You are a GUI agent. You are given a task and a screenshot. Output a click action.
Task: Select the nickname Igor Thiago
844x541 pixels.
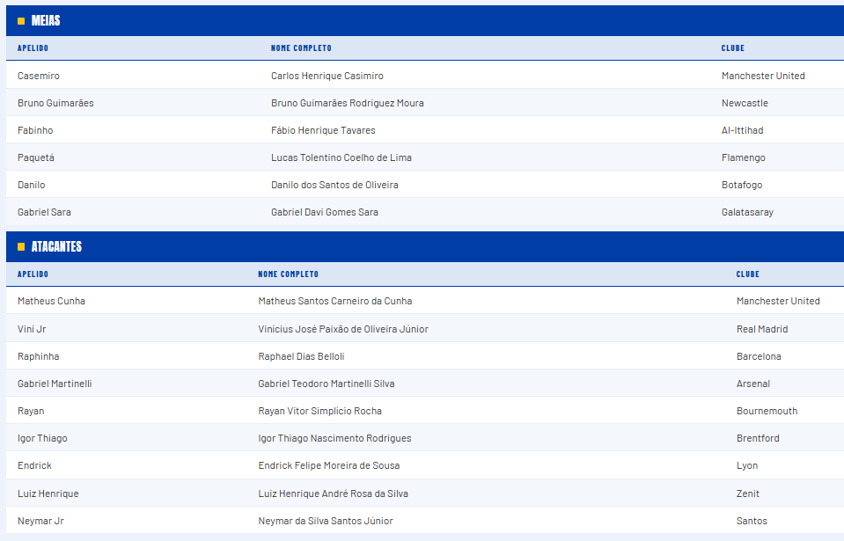(42, 438)
